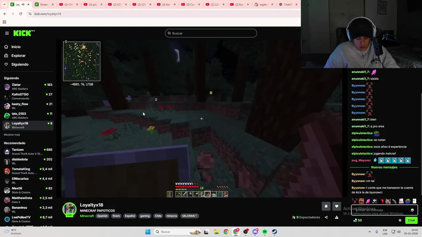
Task: Click the fivem tag
Action: (x=116, y=216)
